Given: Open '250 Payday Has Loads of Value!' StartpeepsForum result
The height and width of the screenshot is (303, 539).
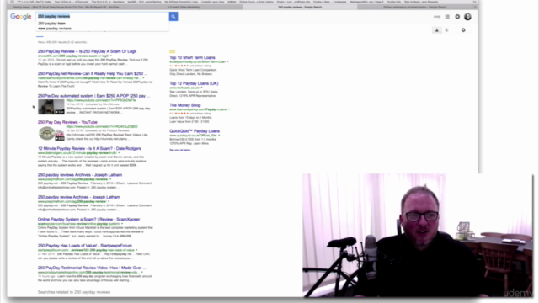Looking at the screenshot, I should point(85,246).
